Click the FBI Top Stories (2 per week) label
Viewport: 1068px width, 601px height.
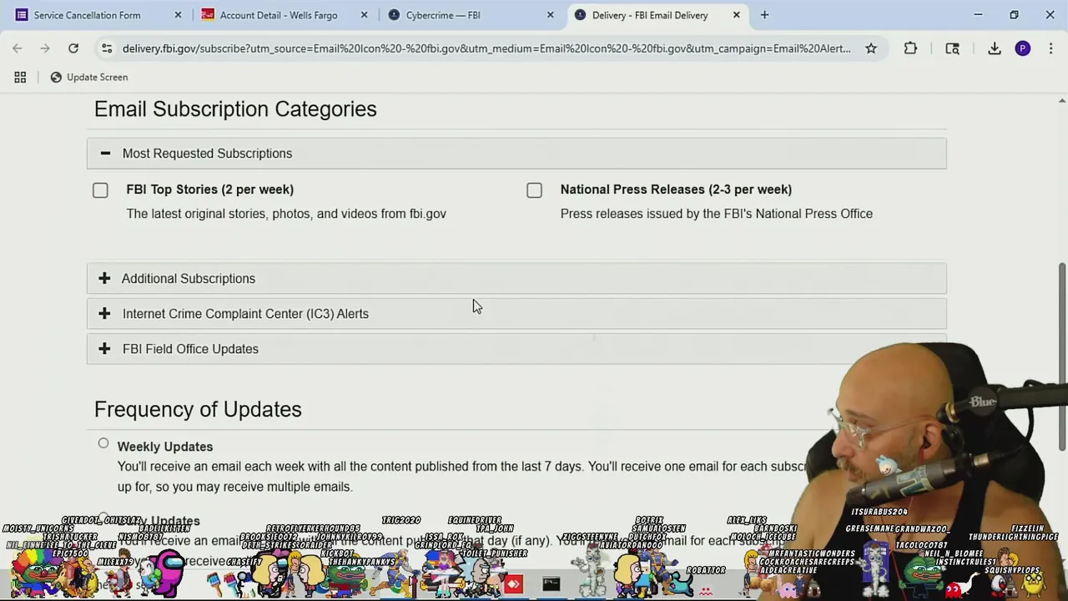210,189
